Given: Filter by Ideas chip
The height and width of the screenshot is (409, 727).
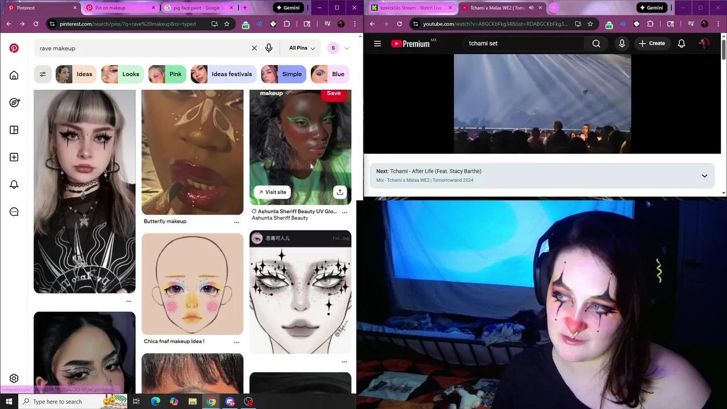Looking at the screenshot, I should pos(76,74).
